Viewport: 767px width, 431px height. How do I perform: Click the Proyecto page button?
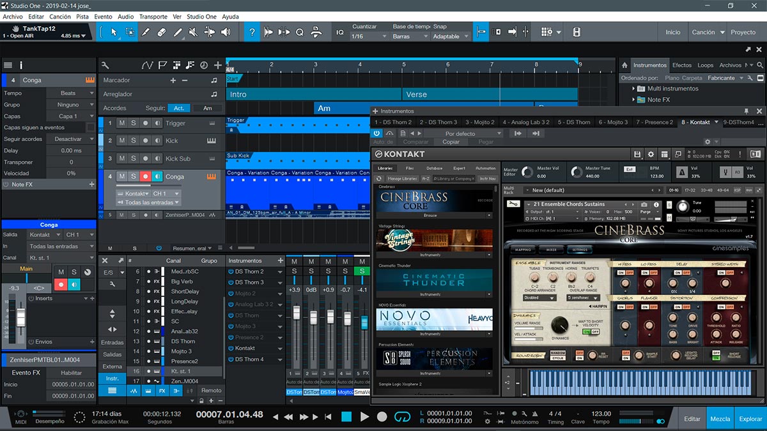pos(743,32)
